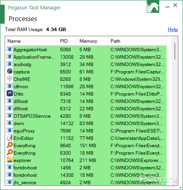Select the AggregatorHost process name
The height and width of the screenshot is (190, 183).
(30, 50)
